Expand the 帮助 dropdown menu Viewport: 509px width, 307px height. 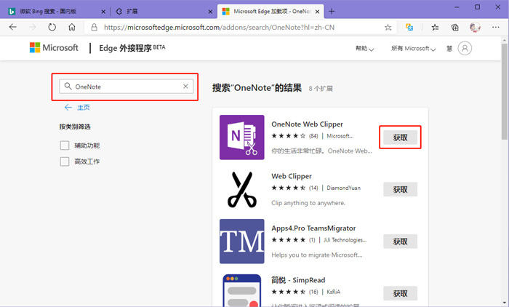[x=364, y=49]
